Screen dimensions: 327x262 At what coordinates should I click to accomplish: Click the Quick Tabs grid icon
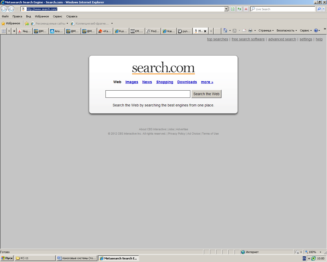pyautogui.click(x=4, y=31)
